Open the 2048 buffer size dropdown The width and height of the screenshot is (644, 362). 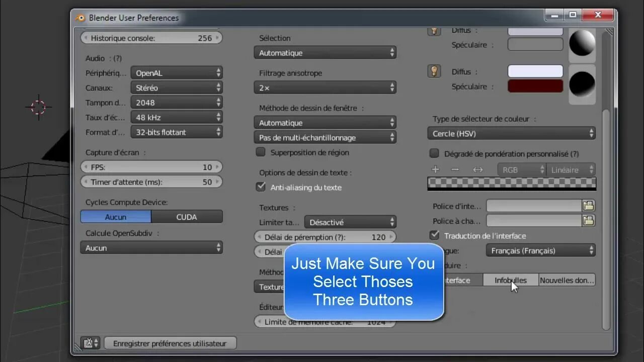(177, 102)
